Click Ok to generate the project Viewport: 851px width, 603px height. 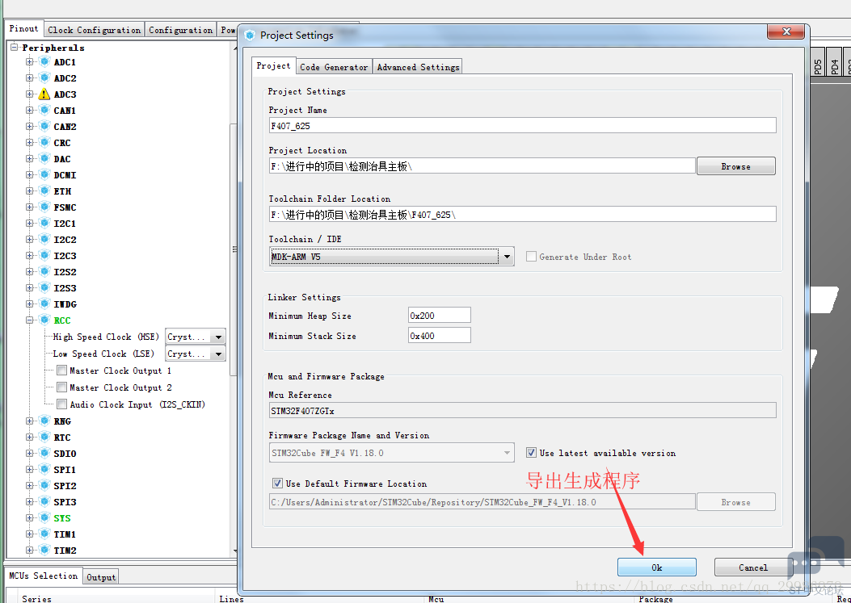[657, 567]
